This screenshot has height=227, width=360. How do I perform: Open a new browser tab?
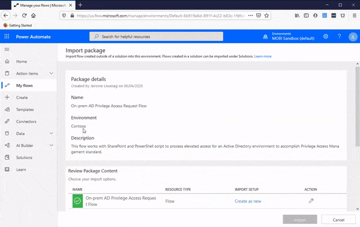pyautogui.click(x=80, y=5)
